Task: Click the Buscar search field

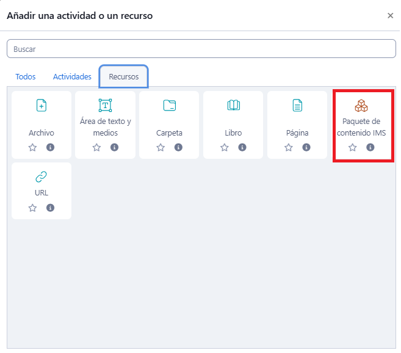Action: 201,49
